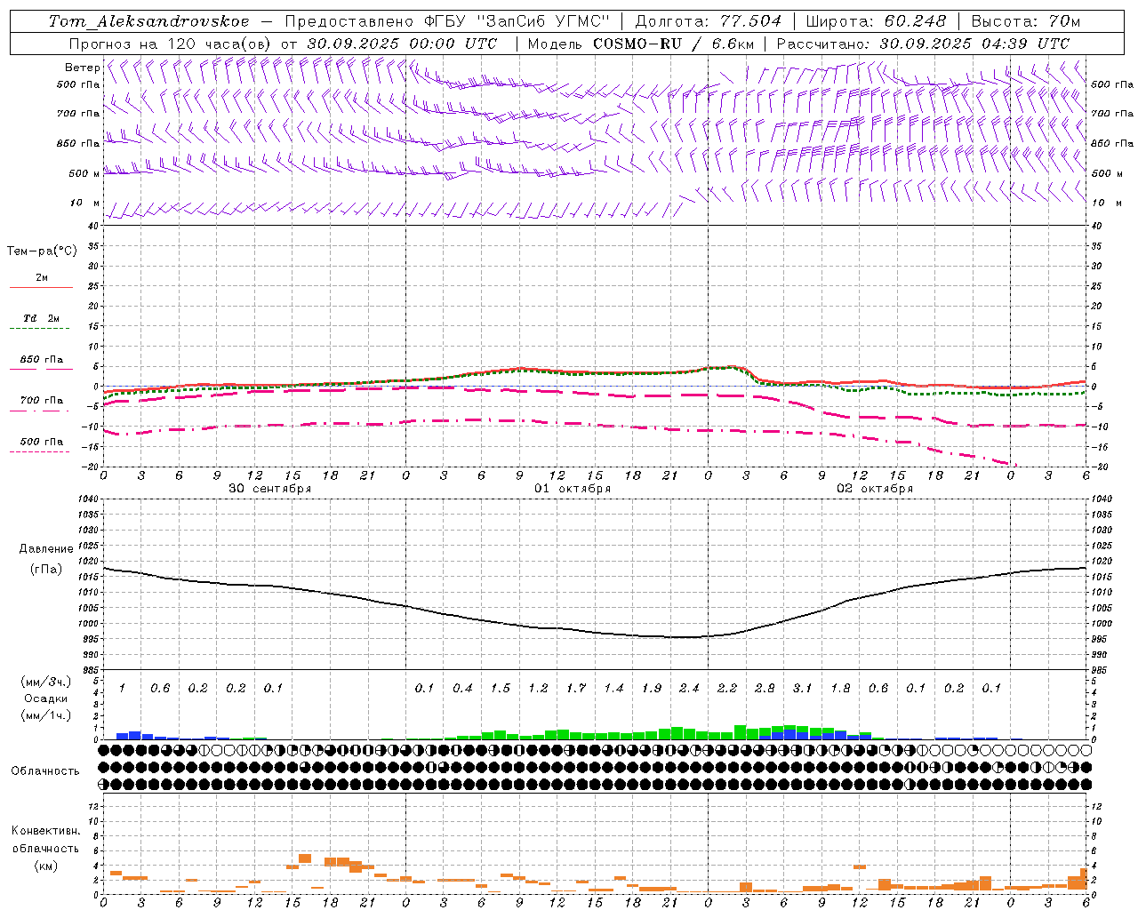1138x910 pixels.
Task: Click the 0.4 precipitation total value
Action: click(462, 688)
